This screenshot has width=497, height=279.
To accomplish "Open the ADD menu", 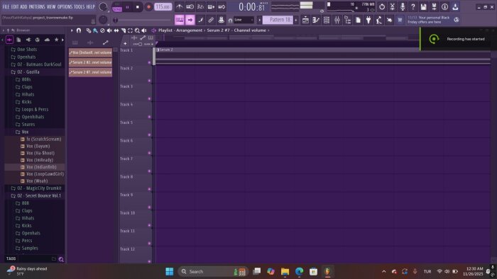I will 23,6.
